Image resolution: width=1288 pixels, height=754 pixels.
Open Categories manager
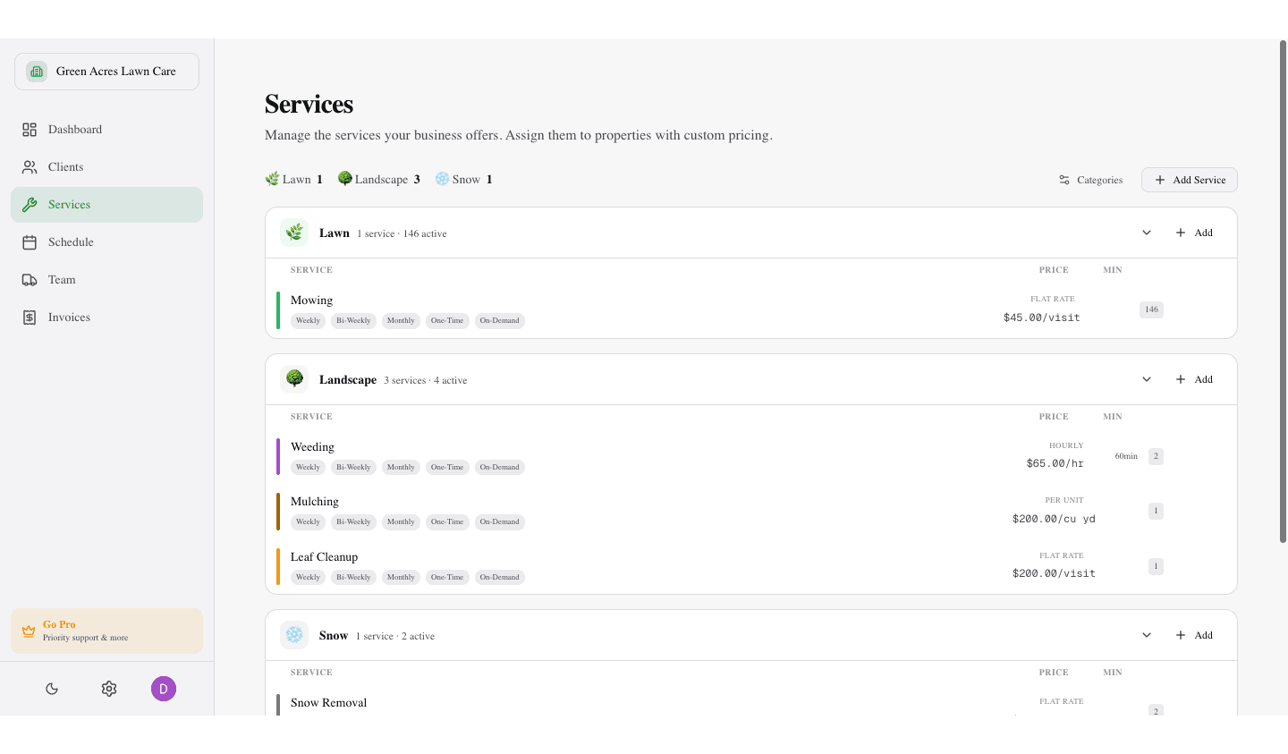coord(1090,180)
